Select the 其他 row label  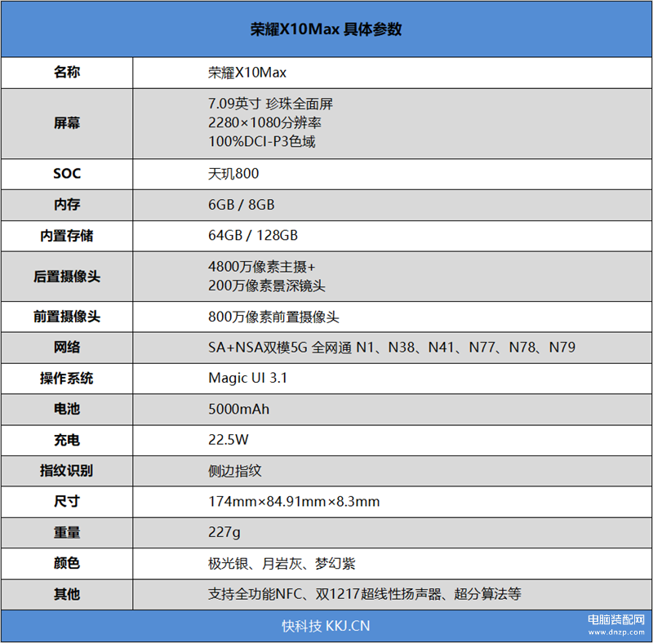tap(67, 594)
